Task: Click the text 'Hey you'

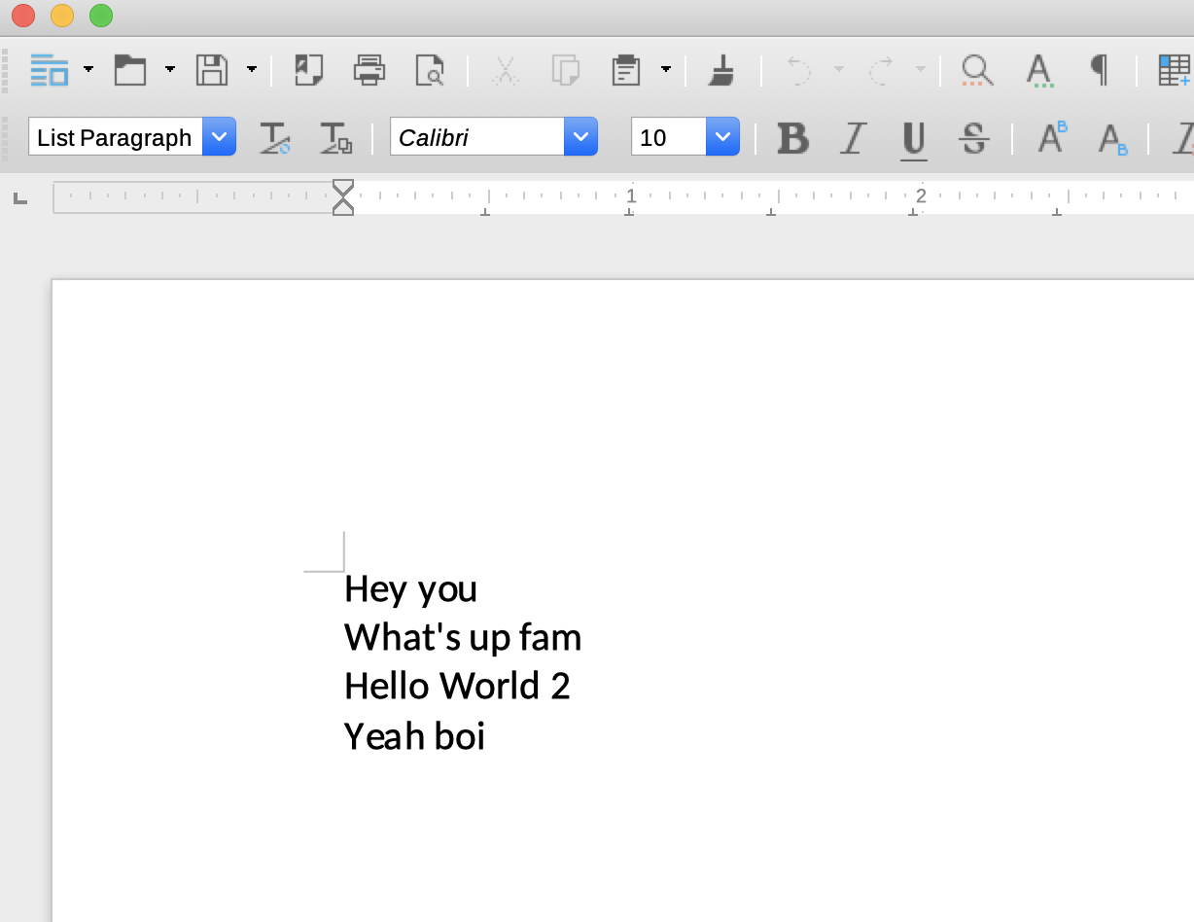Action: click(410, 589)
